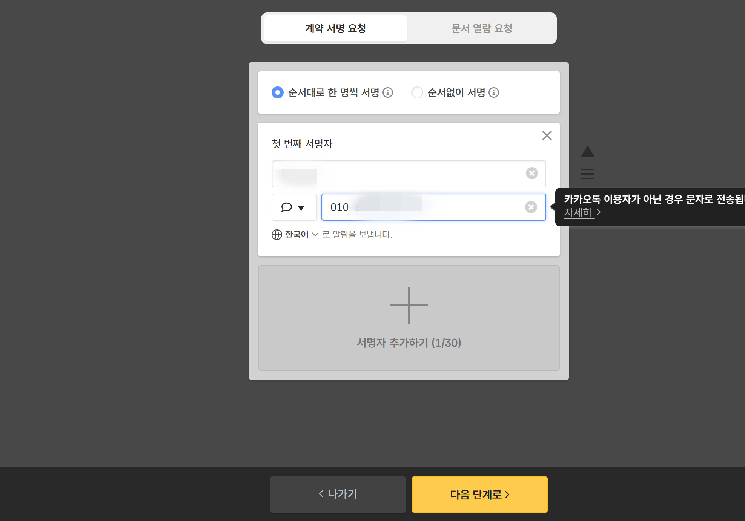Image resolution: width=745 pixels, height=521 pixels.
Task: Click info icon beside 순서없이 서명
Action: point(494,92)
